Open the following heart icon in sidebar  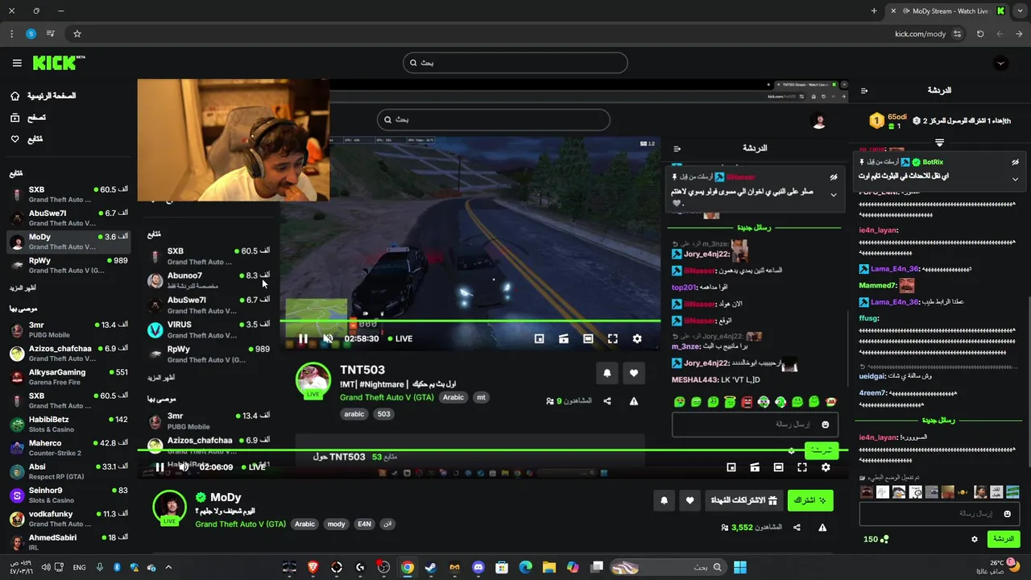point(15,139)
